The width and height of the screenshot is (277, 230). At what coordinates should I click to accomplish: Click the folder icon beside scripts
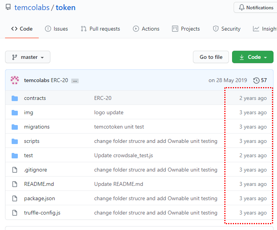[x=15, y=141]
